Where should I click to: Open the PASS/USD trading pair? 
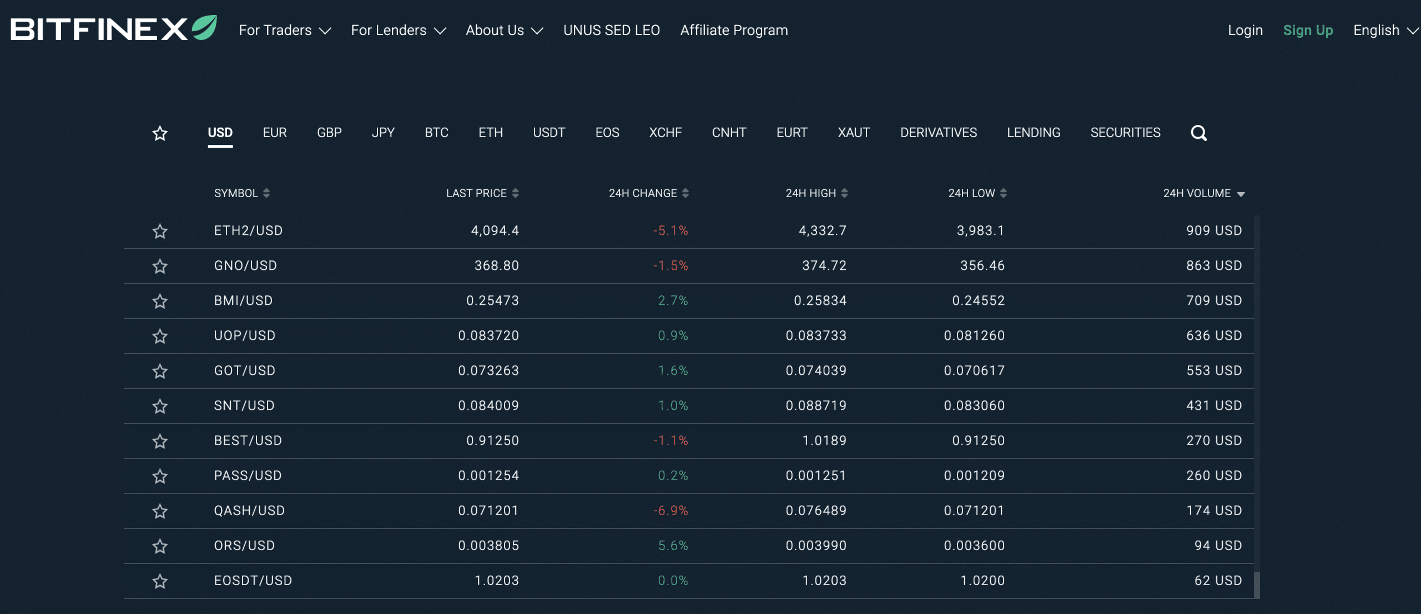[x=248, y=475]
